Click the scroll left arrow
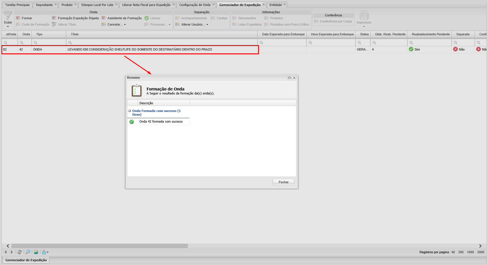This screenshot has width=488, height=265. (x=8, y=246)
